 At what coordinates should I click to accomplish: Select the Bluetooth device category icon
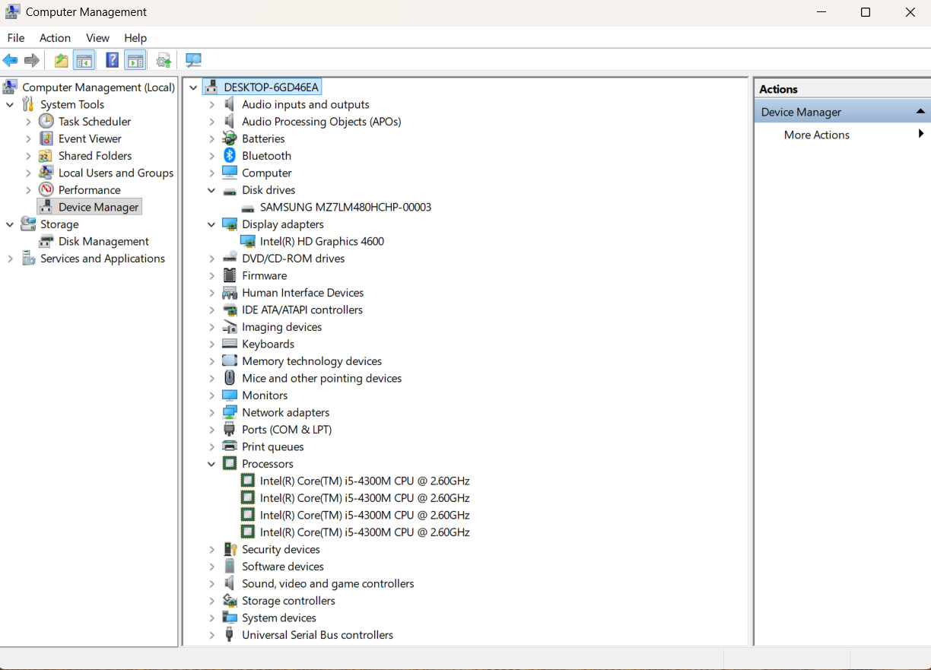pyautogui.click(x=230, y=155)
